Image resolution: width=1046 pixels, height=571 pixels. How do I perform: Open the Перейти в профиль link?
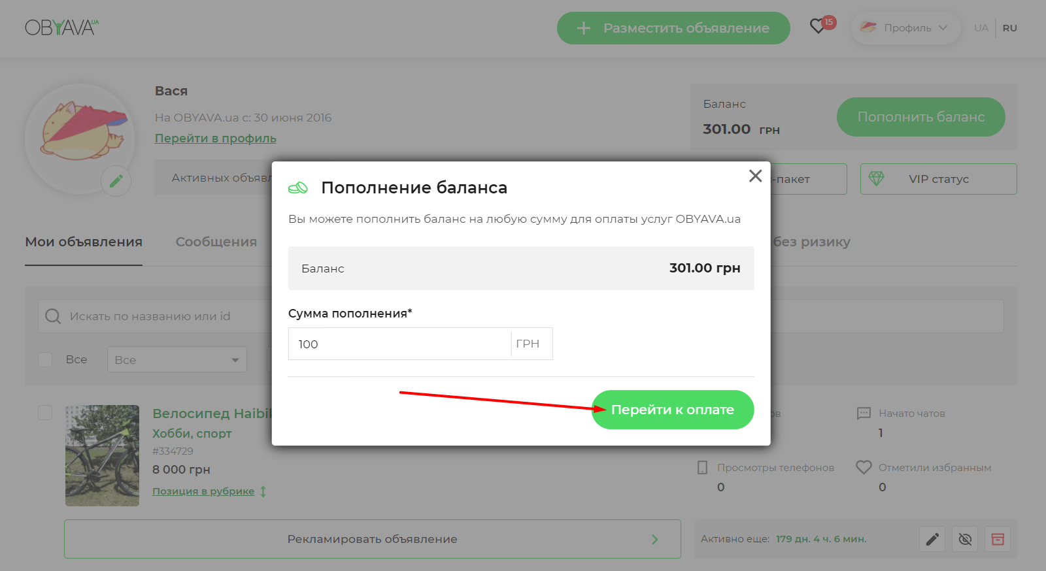tap(215, 139)
